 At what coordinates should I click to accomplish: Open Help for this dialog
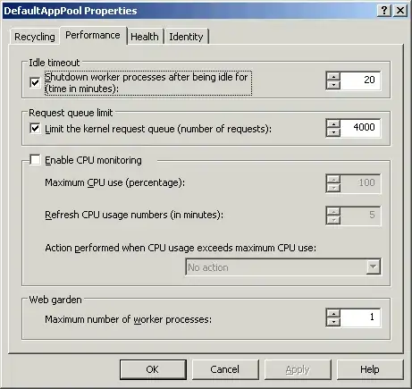[370, 369]
